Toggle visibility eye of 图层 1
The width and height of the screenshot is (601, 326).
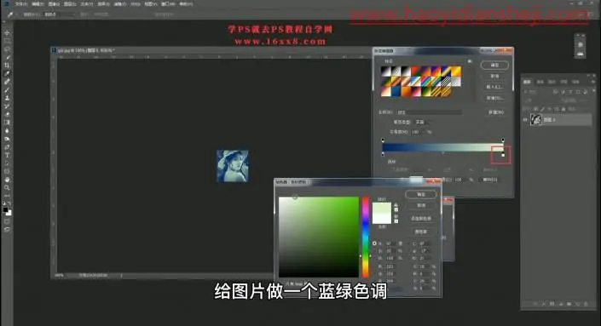pos(525,120)
